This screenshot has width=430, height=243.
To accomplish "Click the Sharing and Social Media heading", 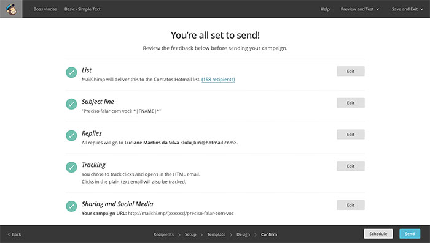I will coord(117,204).
